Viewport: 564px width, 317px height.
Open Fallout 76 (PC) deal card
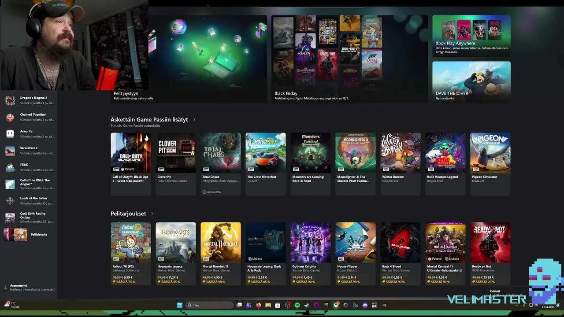click(131, 254)
